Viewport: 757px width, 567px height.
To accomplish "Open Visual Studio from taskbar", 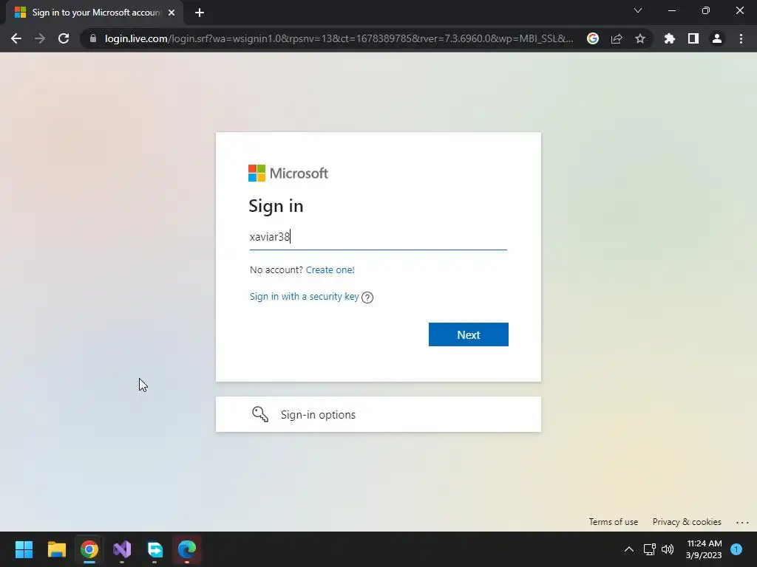I will 122,549.
